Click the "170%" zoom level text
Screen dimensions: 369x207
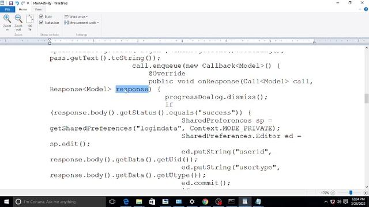click(x=325, y=193)
